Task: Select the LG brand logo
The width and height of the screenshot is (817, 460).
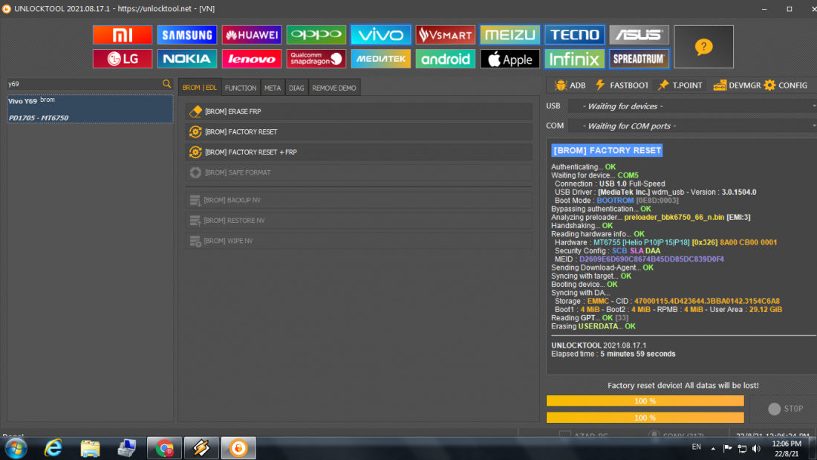Action: tap(123, 59)
